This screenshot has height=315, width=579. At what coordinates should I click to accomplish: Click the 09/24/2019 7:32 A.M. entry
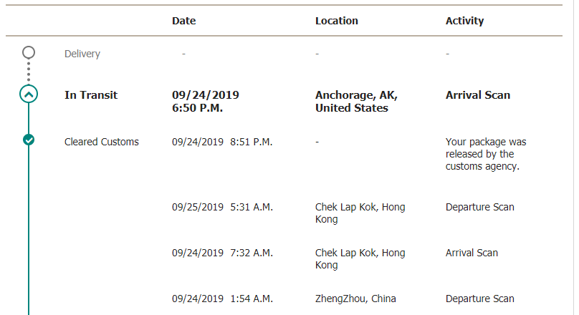pos(222,253)
